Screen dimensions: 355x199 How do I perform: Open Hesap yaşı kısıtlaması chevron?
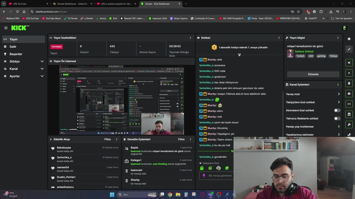click(339, 127)
